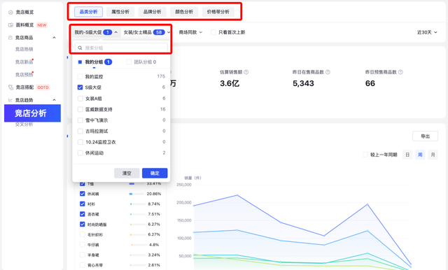This screenshot has width=448, height=270.
Task: Check the 我的监控 group checkbox
Action: (80, 76)
